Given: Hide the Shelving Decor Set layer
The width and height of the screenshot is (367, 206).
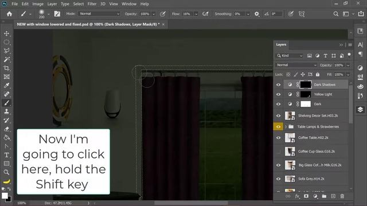Looking at the screenshot, I should pyautogui.click(x=278, y=116).
